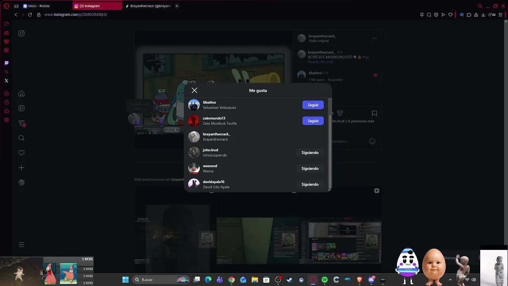Screen dimensions: 508x286
Task: Open the Windows Start menu
Action: coord(125,280)
